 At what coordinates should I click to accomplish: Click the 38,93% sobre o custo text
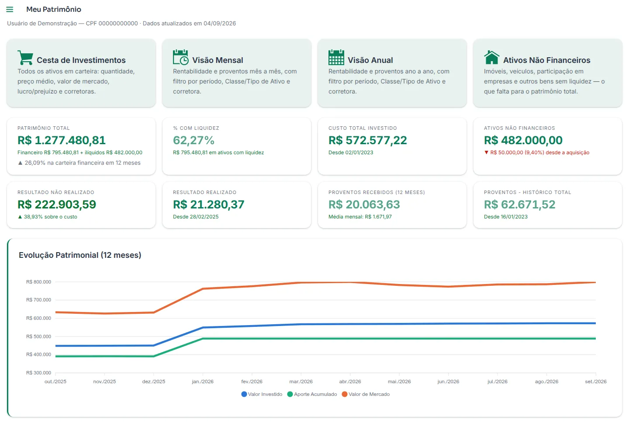coord(47,217)
